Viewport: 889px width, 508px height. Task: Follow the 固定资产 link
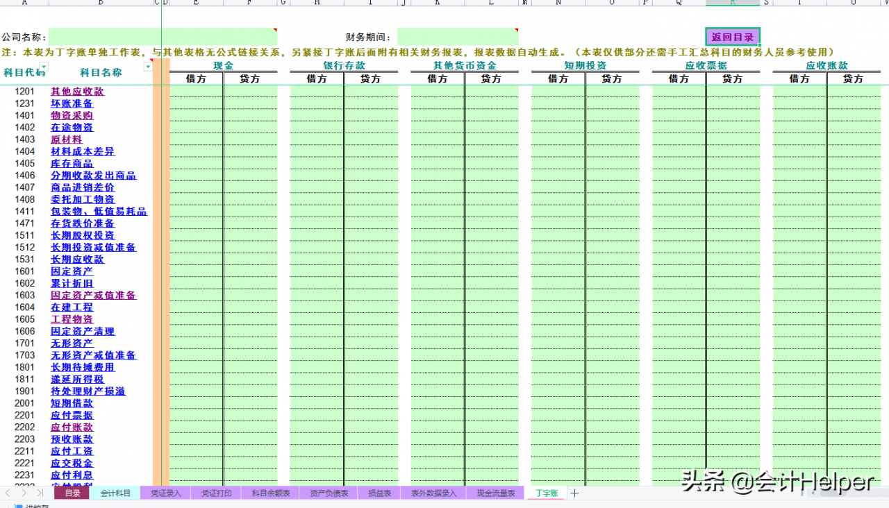[x=72, y=271]
